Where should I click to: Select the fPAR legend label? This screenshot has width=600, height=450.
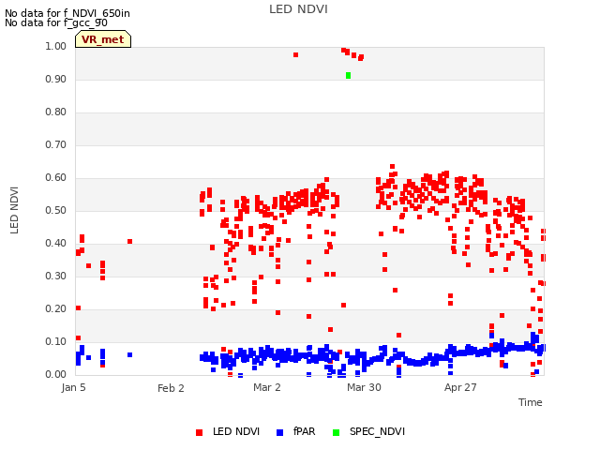pos(304,431)
